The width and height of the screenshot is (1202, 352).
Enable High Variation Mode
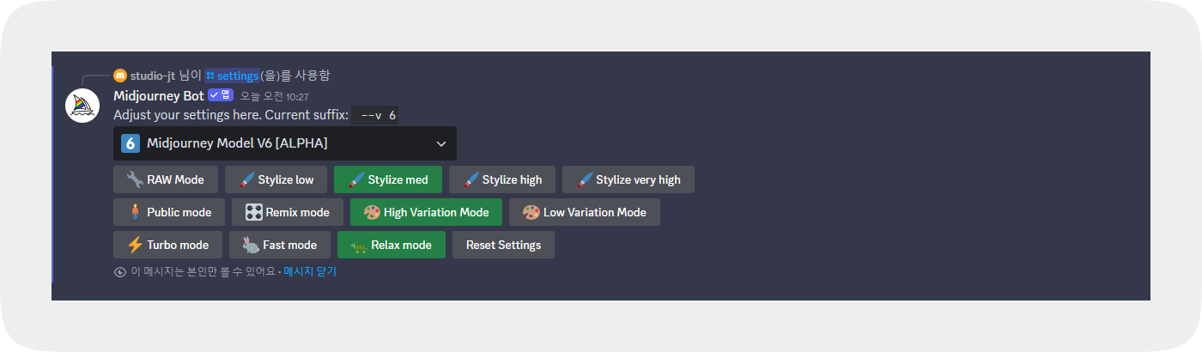tap(426, 212)
